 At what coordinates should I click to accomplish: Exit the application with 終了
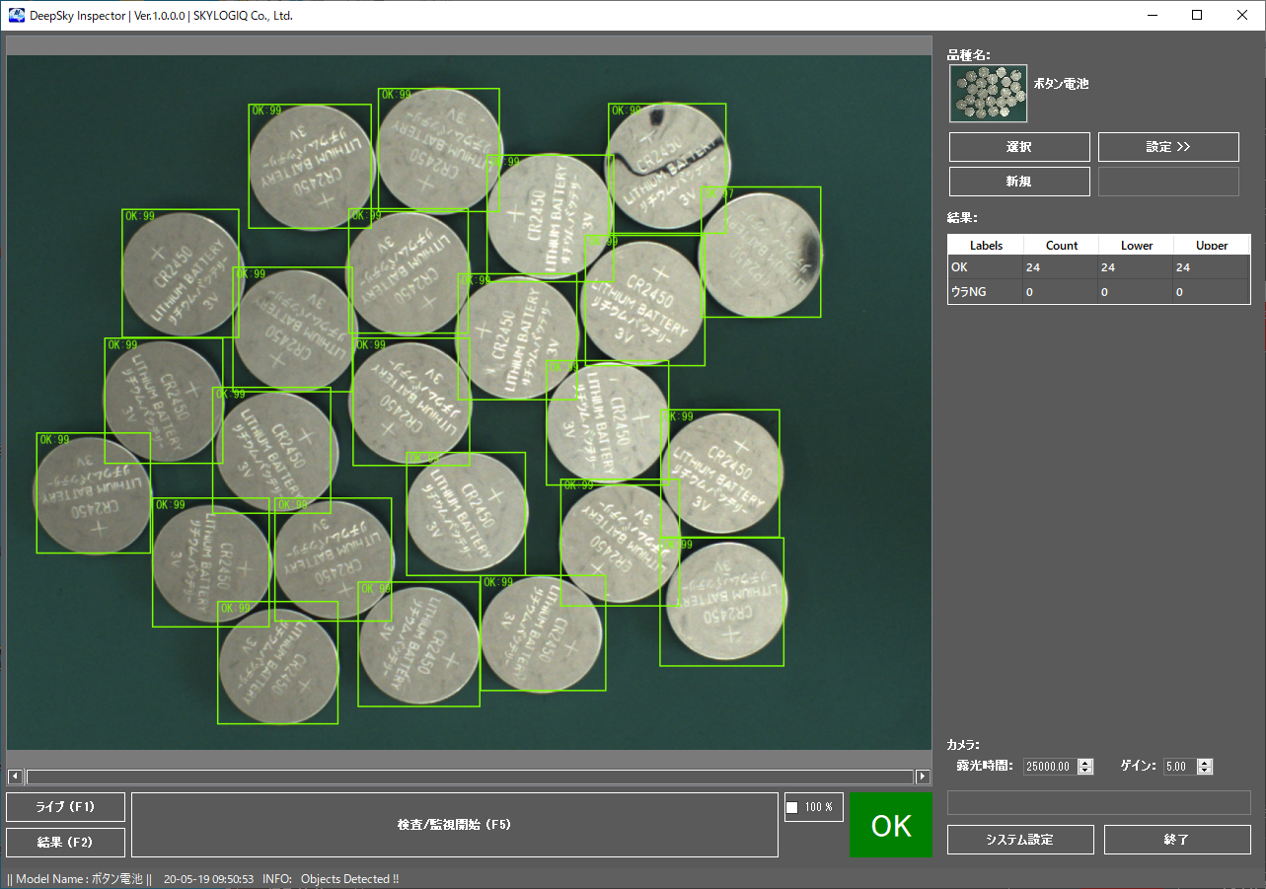click(x=1177, y=840)
